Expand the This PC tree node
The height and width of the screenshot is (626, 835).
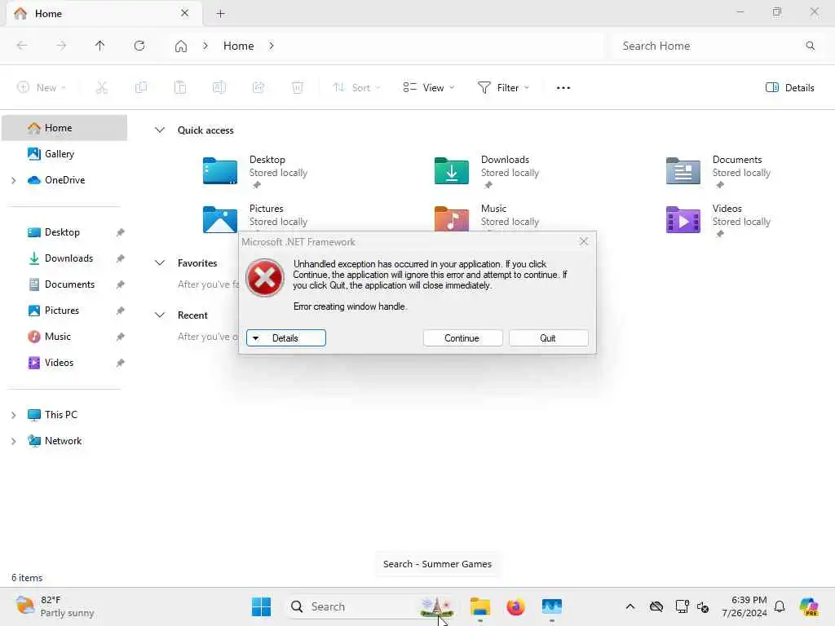click(14, 415)
